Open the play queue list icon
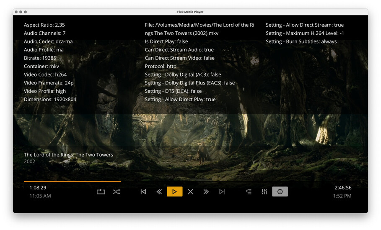The width and height of the screenshot is (381, 230). pos(249,192)
